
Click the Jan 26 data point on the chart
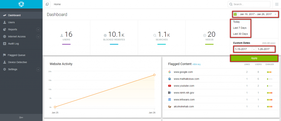[154, 75]
